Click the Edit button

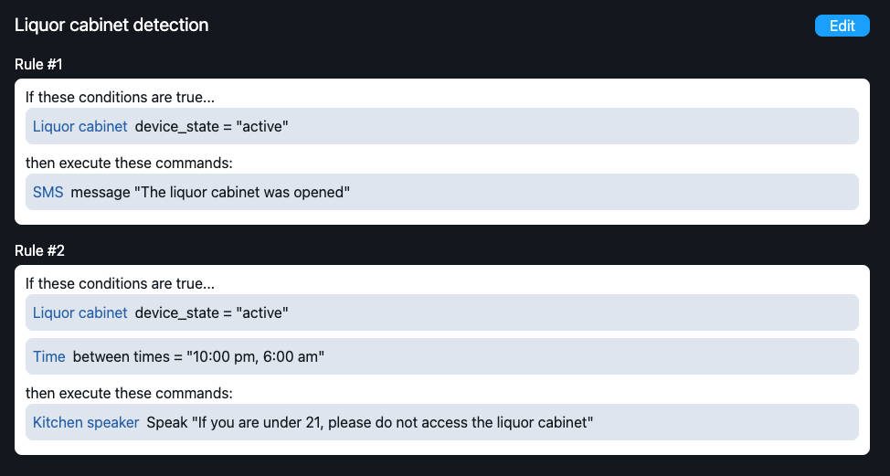842,26
